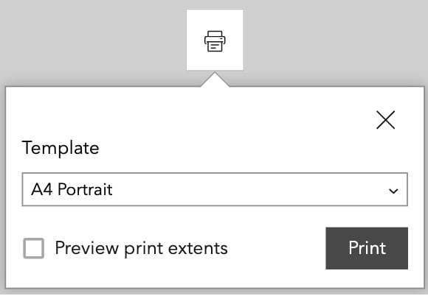Click the Preview print extents label text
The width and height of the screenshot is (428, 296).
(142, 248)
